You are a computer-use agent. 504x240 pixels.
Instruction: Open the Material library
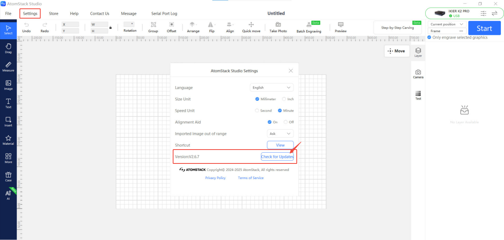(x=8, y=140)
